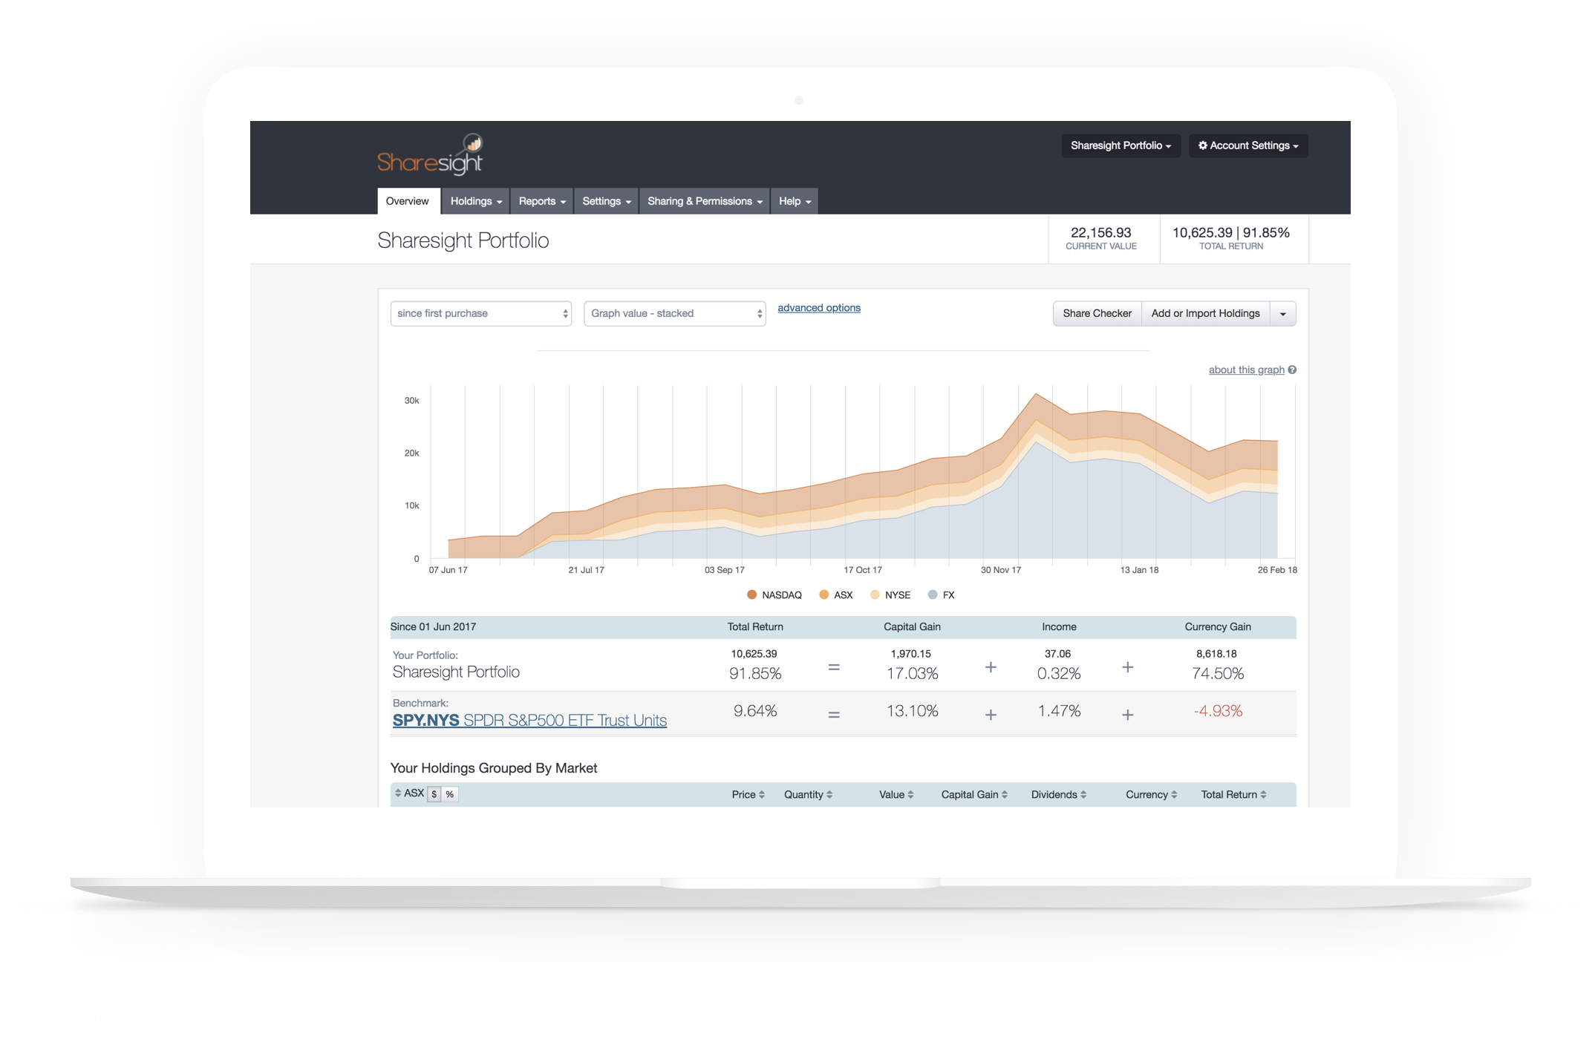Open the advanced options link

point(819,308)
